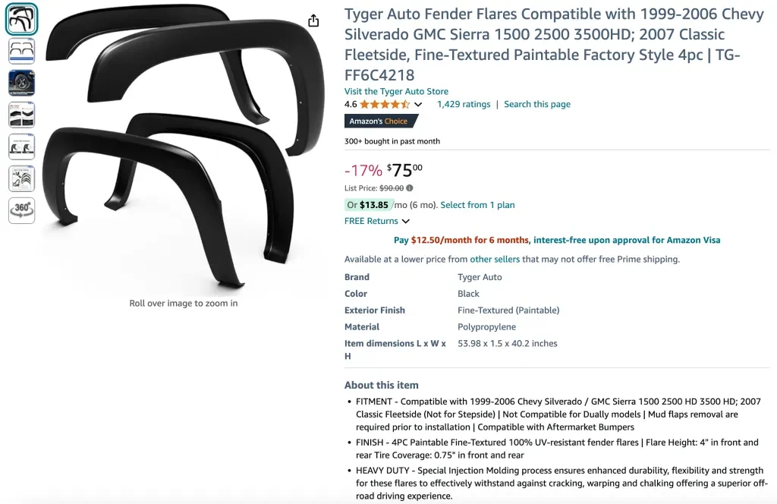Image resolution: width=777 pixels, height=504 pixels.
Task: Click the share icon above product image
Action: pos(313,20)
